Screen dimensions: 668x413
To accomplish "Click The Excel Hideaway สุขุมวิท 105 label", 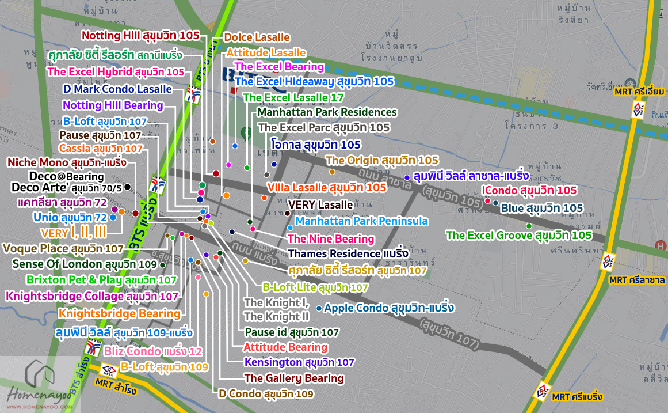I will 314,81.
